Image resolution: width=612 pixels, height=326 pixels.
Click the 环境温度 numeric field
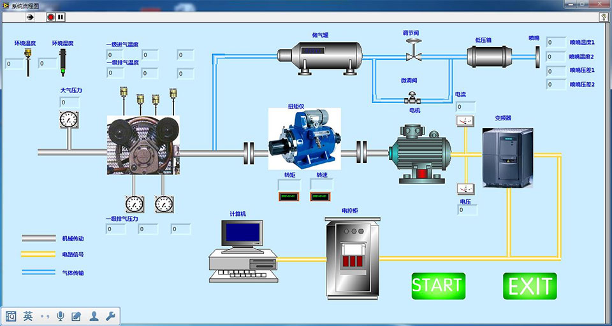point(15,64)
